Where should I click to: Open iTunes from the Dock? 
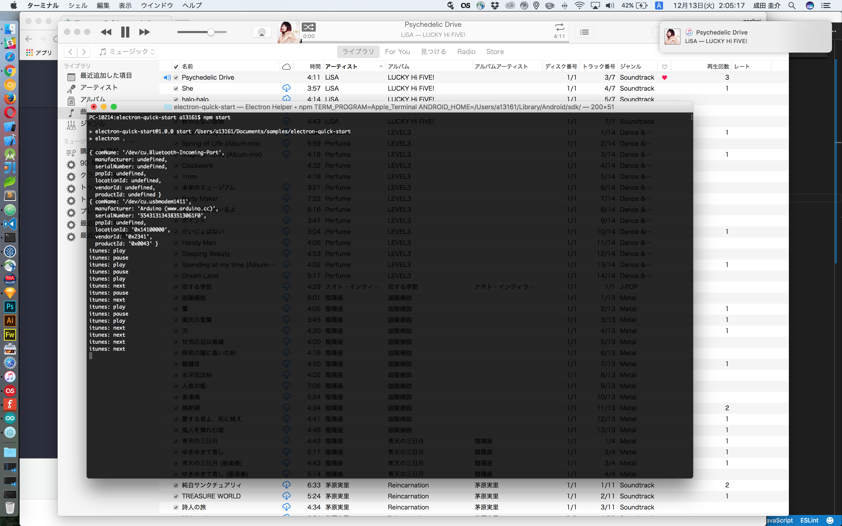tap(10, 377)
